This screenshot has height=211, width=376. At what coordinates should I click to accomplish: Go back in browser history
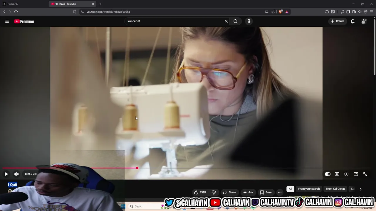[x=4, y=12]
